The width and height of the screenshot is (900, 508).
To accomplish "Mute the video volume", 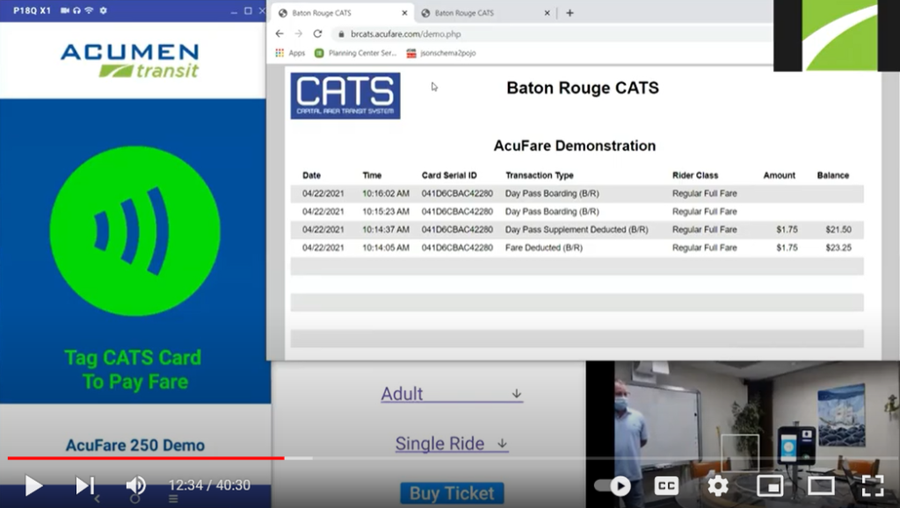I will click(135, 486).
